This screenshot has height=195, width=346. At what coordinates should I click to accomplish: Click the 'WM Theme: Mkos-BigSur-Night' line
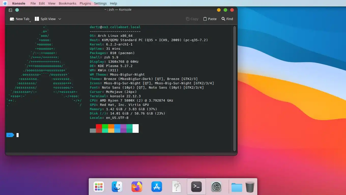coord(117,75)
